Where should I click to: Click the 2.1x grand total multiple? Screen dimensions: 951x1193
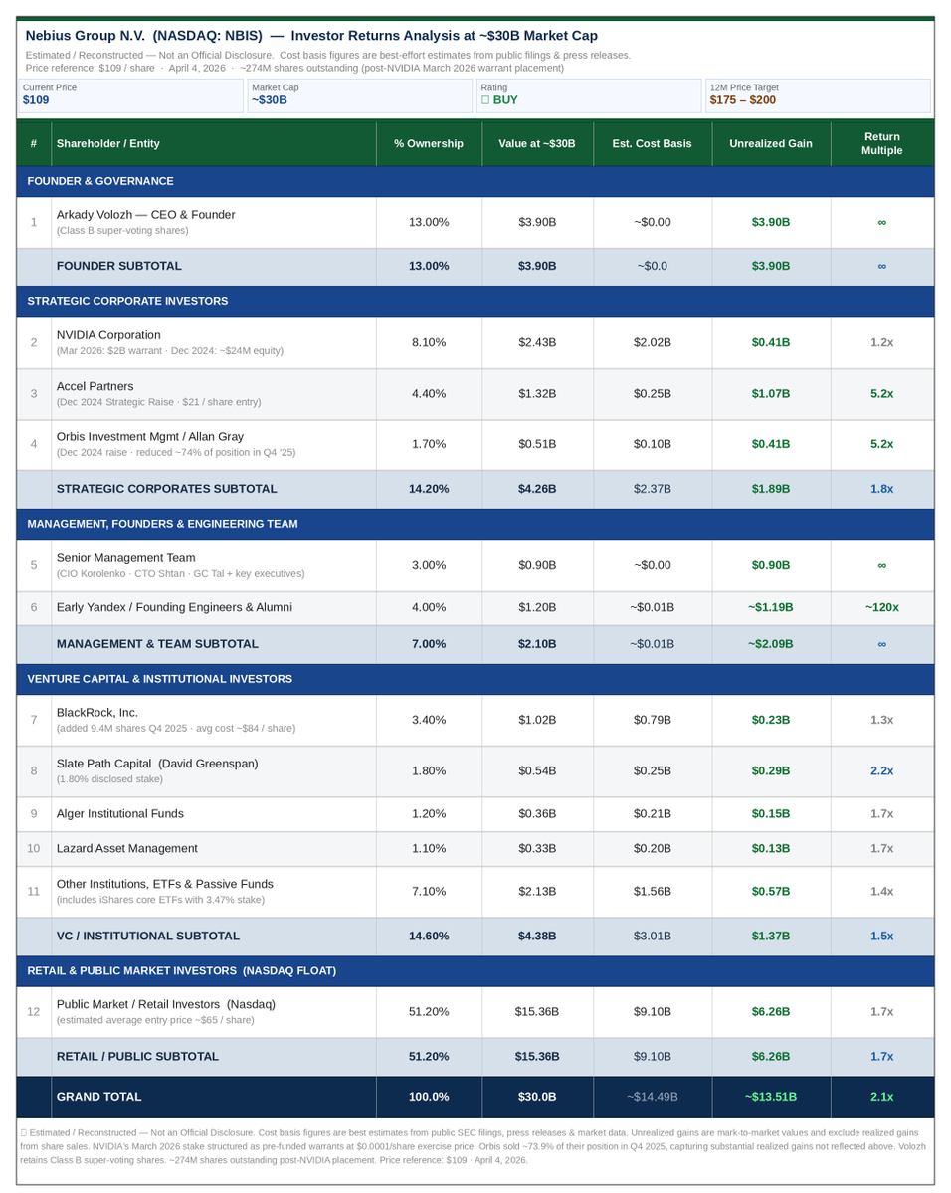tap(882, 1097)
